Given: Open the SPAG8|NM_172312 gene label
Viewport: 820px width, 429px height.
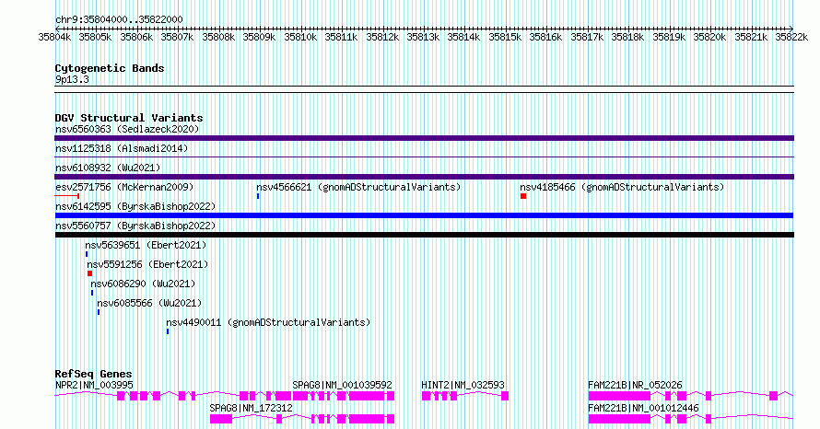Looking at the screenshot, I should (251, 408).
